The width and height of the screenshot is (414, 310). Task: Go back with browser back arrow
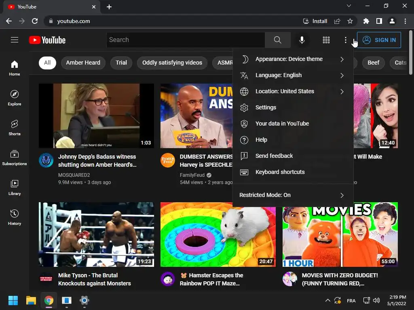[9, 21]
